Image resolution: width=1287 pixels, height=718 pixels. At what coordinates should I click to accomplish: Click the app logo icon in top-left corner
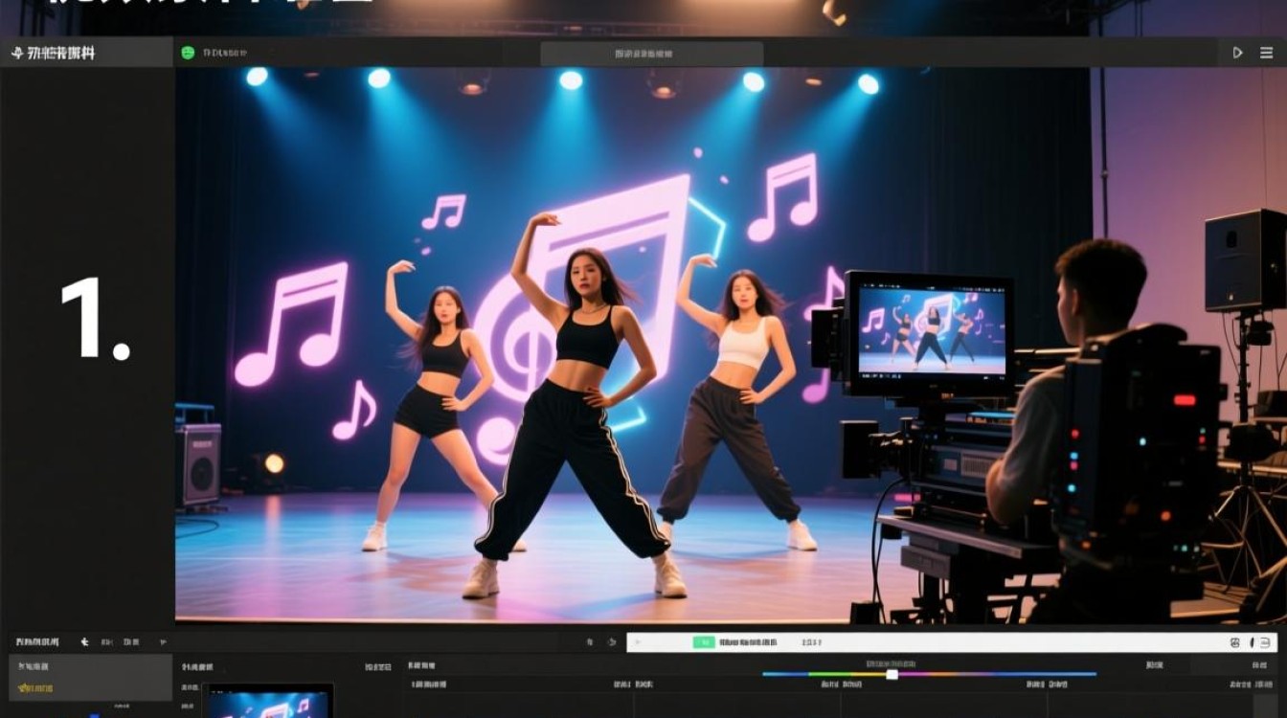tap(16, 53)
